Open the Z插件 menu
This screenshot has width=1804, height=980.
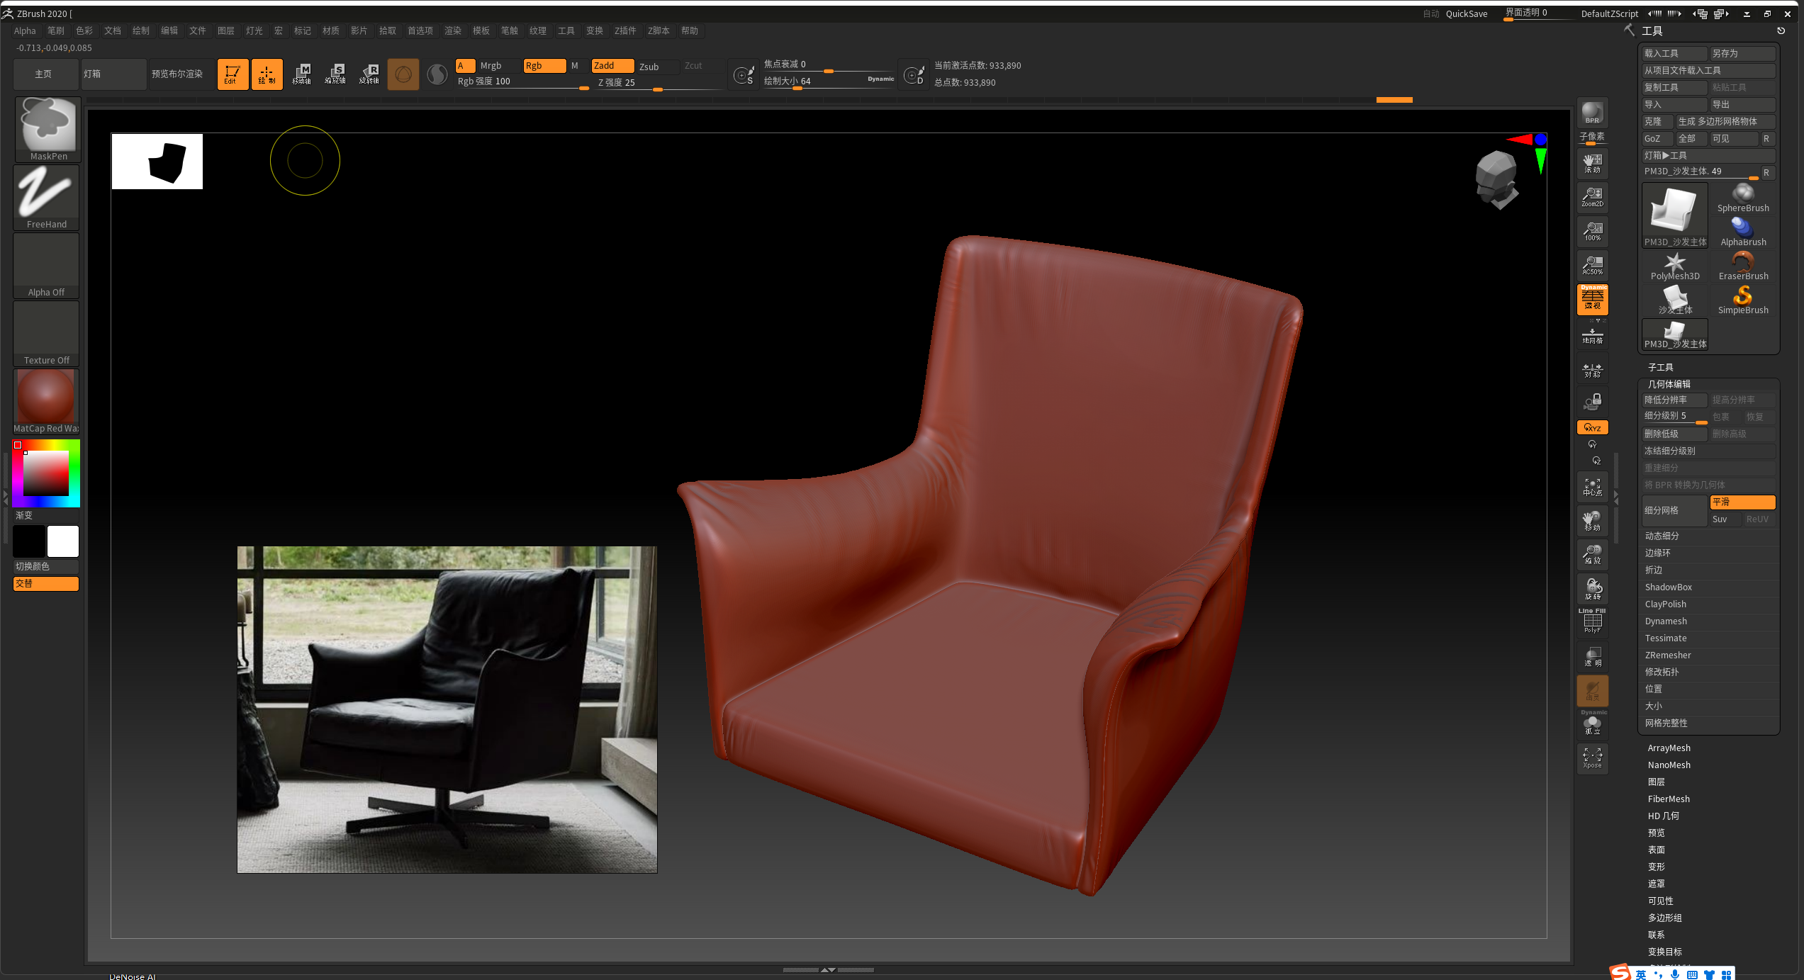click(624, 30)
